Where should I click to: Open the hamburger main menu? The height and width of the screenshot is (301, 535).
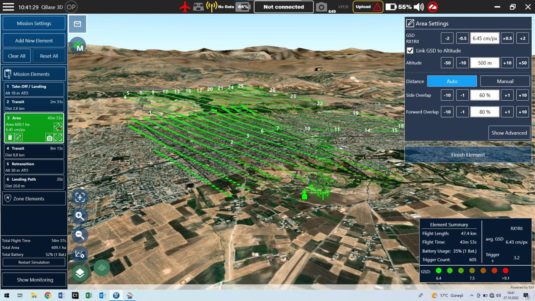tap(8, 7)
